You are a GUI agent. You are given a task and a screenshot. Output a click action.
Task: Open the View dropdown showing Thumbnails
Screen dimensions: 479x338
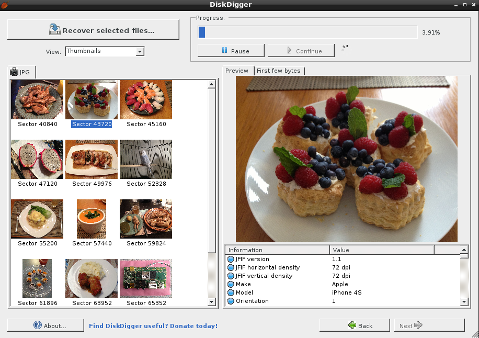(105, 51)
